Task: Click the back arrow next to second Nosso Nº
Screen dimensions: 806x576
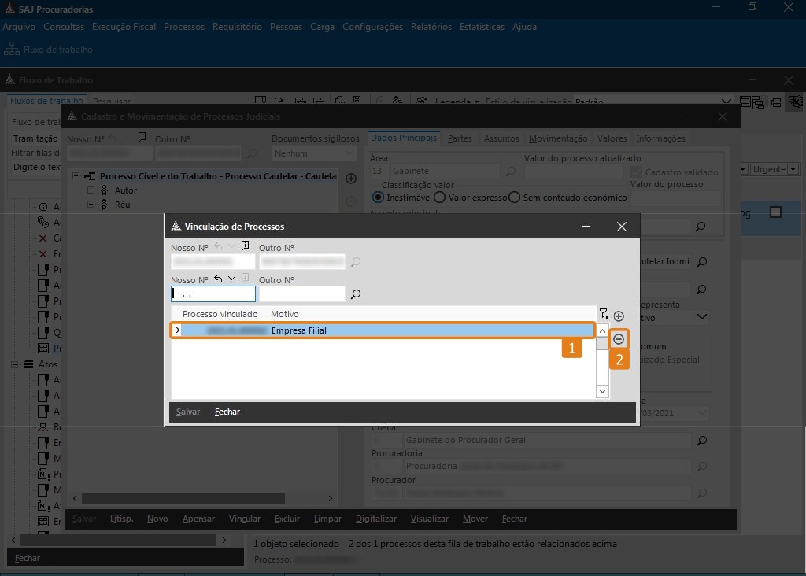Action: coord(218,279)
